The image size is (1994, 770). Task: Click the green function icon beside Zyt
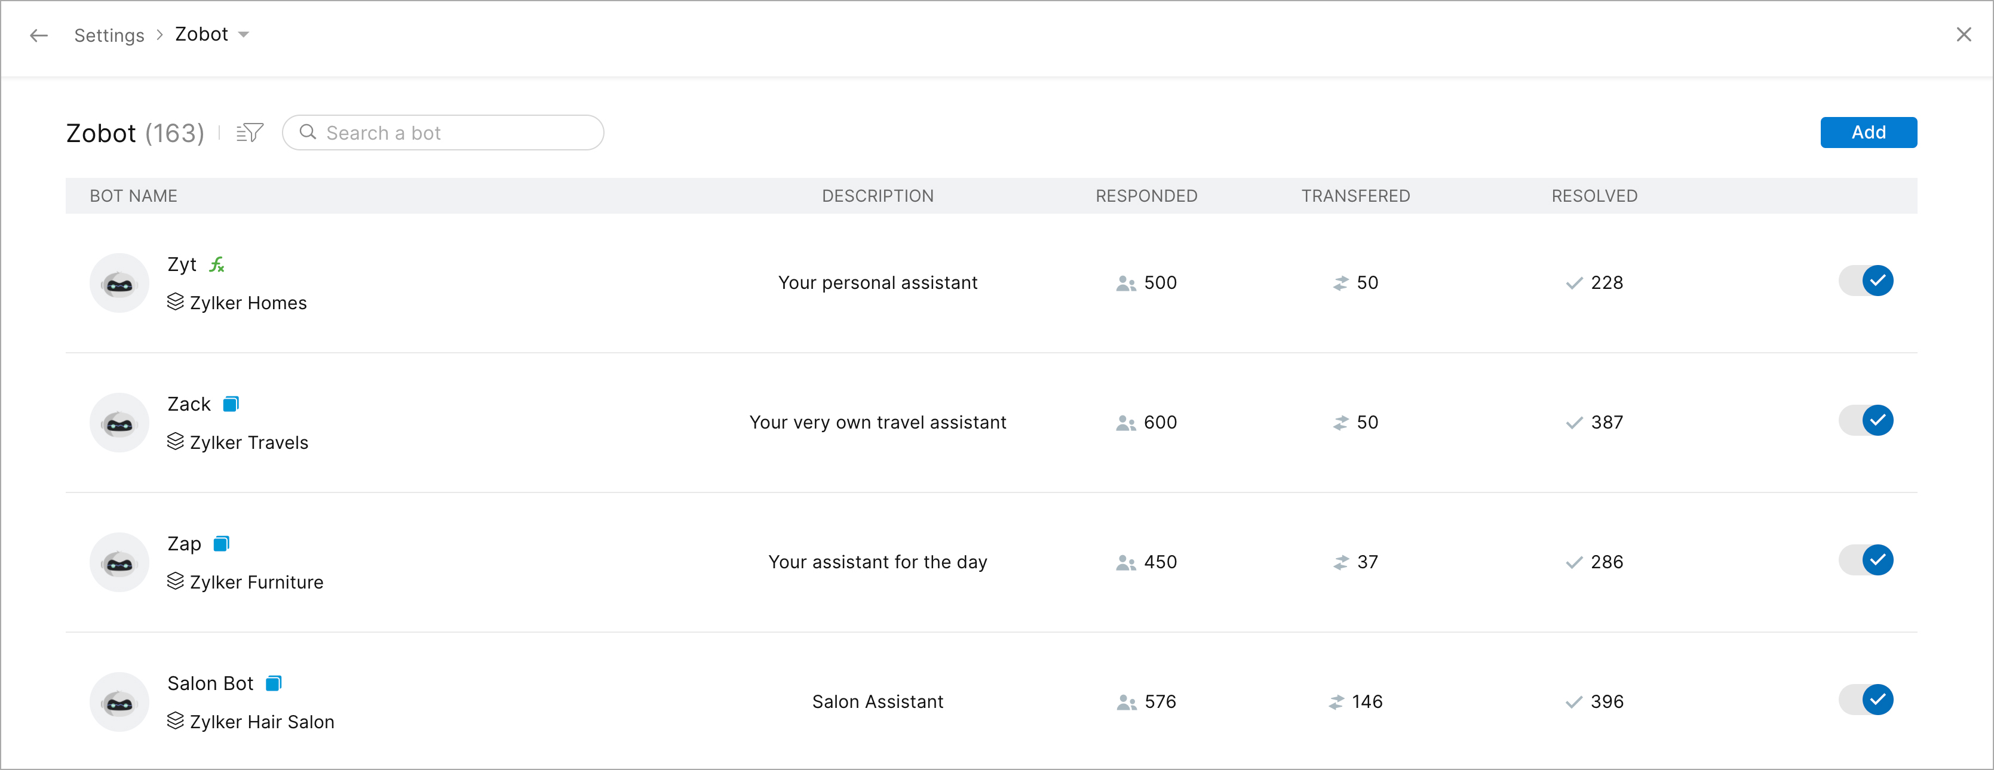217,265
